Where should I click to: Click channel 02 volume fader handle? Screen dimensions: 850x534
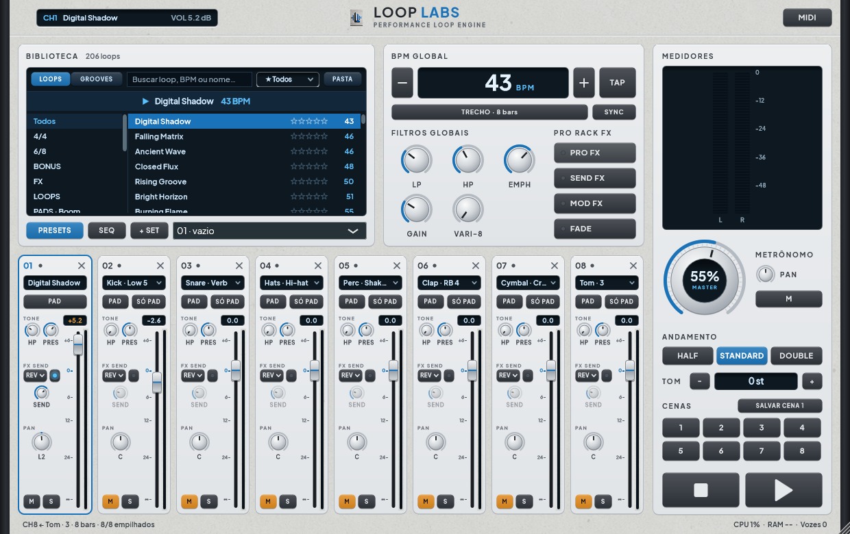coord(157,382)
